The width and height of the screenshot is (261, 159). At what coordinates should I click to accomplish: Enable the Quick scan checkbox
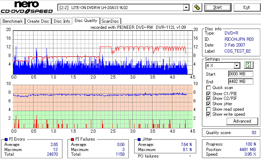click(208, 88)
